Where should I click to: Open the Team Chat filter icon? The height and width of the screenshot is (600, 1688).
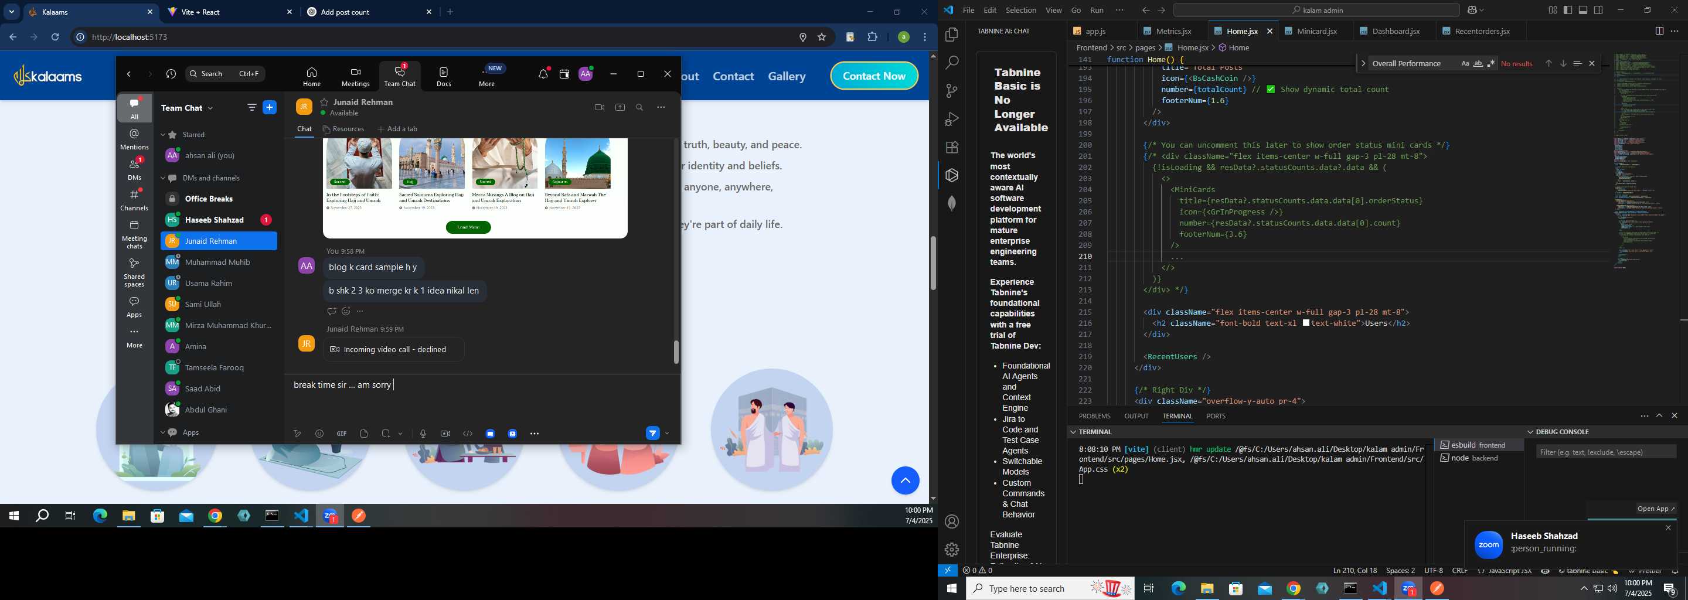tap(251, 107)
